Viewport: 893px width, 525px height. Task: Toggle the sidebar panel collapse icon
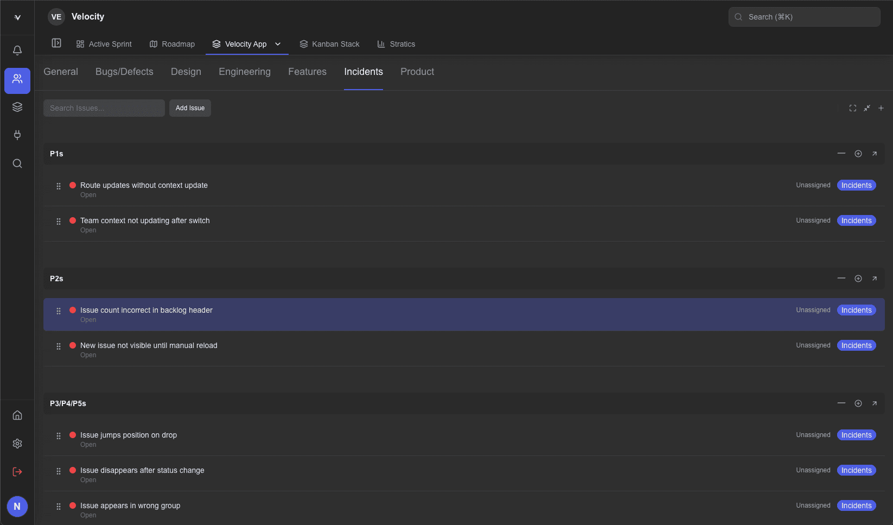click(56, 43)
